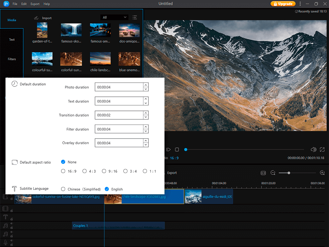Select the 16:9 aspect ratio option
Viewport: 329px width, 247px height.
(63, 171)
